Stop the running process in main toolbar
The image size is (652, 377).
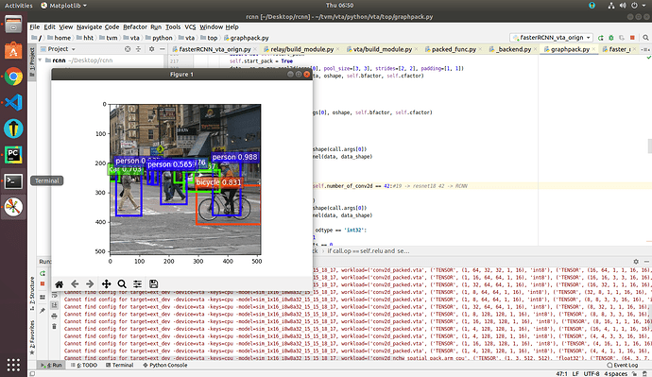tap(632, 38)
